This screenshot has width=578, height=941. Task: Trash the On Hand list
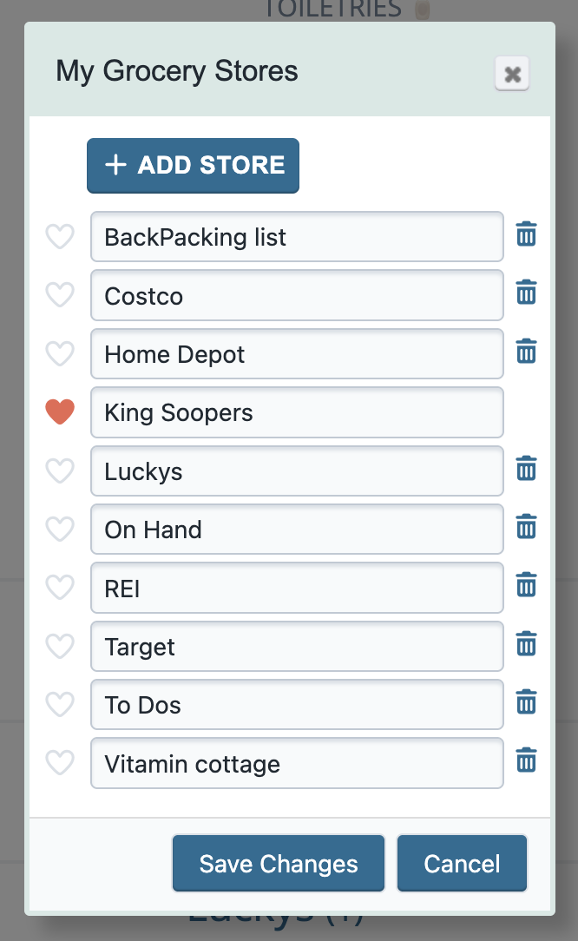pos(526,527)
